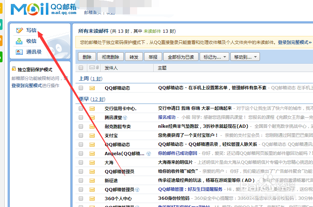Check the 大海 mail checkbox
Image resolution: width=313 pixels, height=207 pixels.
coord(81,162)
